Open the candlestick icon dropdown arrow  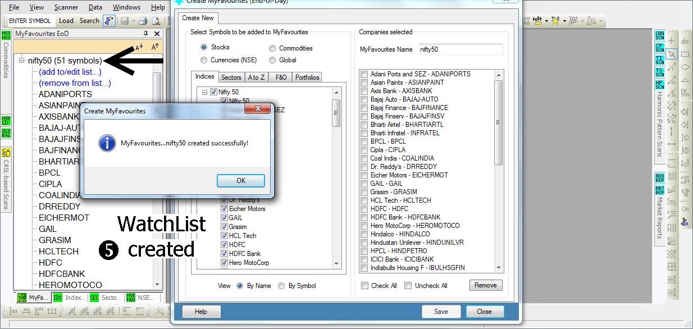click(x=546, y=21)
